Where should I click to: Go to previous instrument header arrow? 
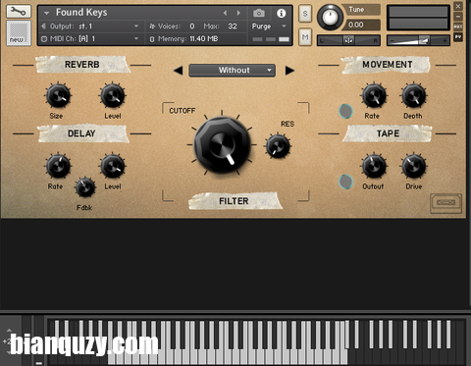coord(225,13)
